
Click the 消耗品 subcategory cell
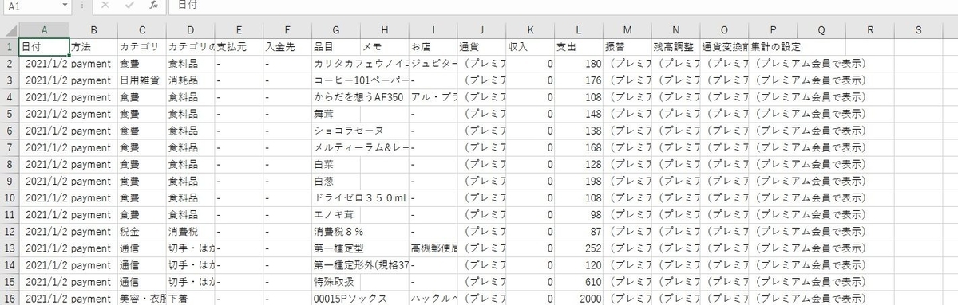coord(191,80)
